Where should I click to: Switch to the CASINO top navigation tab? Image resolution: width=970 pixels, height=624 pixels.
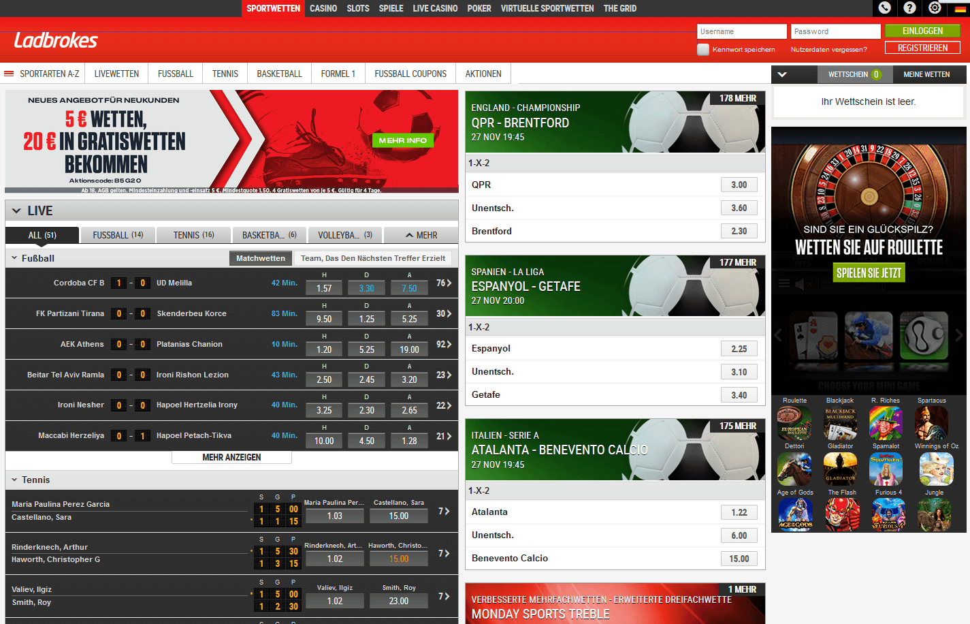[323, 8]
